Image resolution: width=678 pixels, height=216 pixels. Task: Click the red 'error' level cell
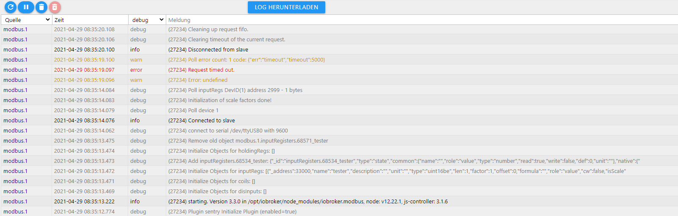coord(136,70)
